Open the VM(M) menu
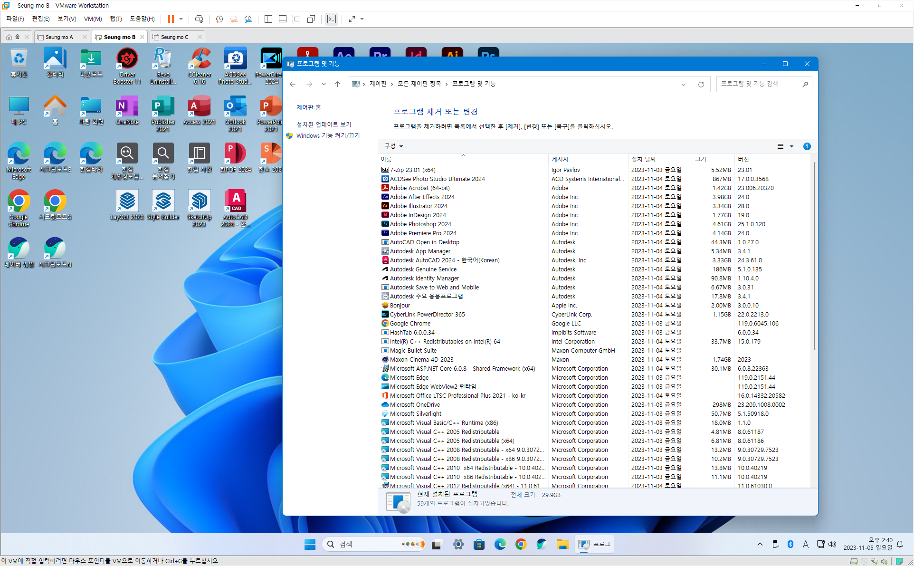The width and height of the screenshot is (914, 566). [x=93, y=19]
